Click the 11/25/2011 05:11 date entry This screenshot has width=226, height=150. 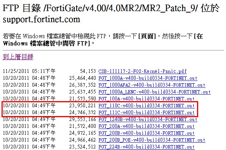coord(29,71)
